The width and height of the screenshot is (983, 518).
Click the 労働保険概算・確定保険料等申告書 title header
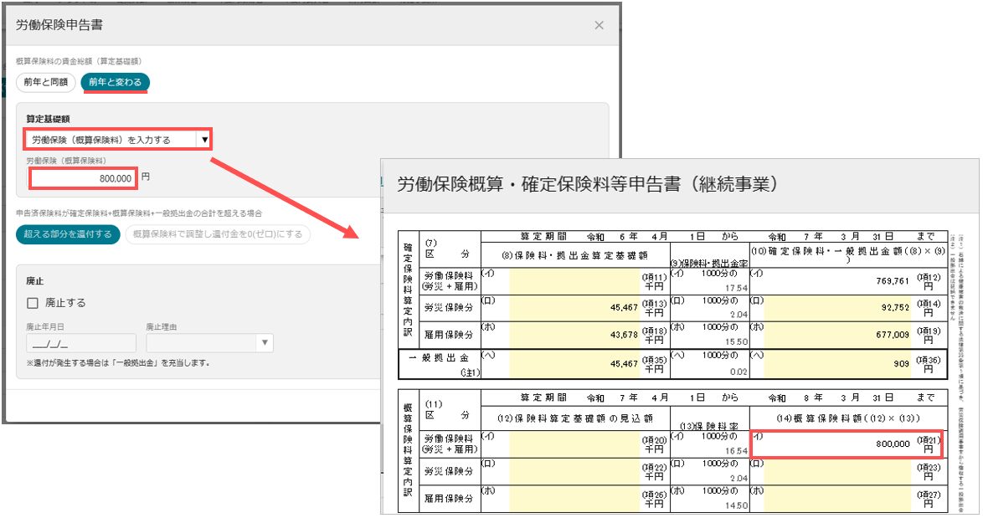click(588, 184)
